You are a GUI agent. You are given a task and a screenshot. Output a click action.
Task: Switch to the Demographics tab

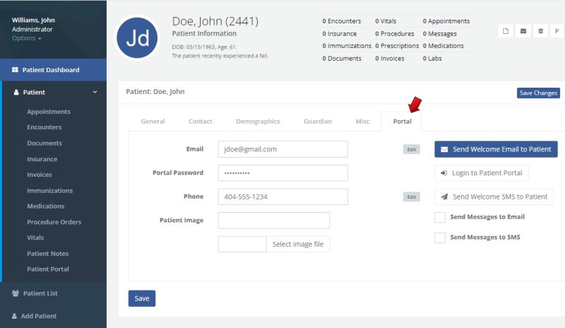point(258,122)
